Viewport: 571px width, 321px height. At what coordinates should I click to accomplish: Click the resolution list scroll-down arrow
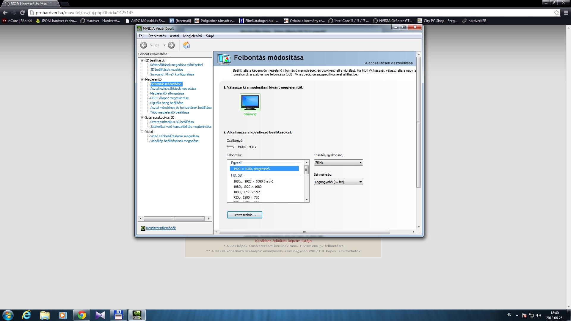coord(307,200)
